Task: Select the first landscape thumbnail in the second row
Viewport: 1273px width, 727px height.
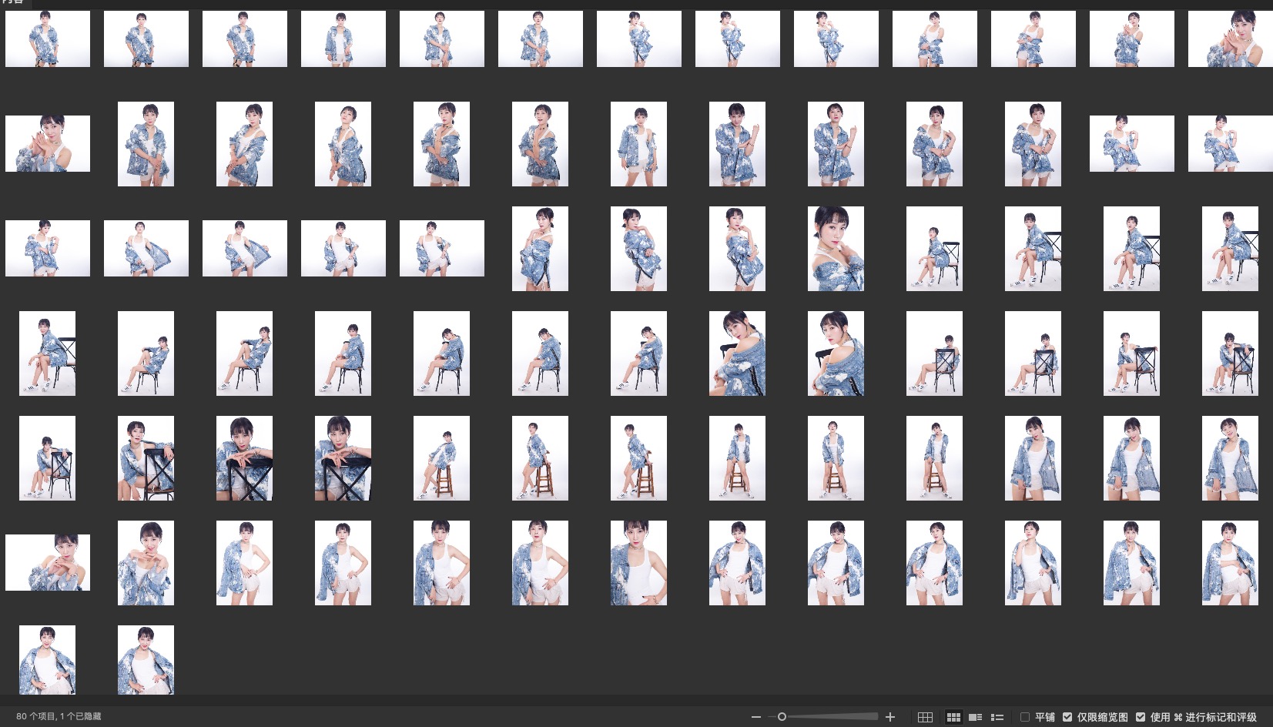Action: click(x=48, y=144)
